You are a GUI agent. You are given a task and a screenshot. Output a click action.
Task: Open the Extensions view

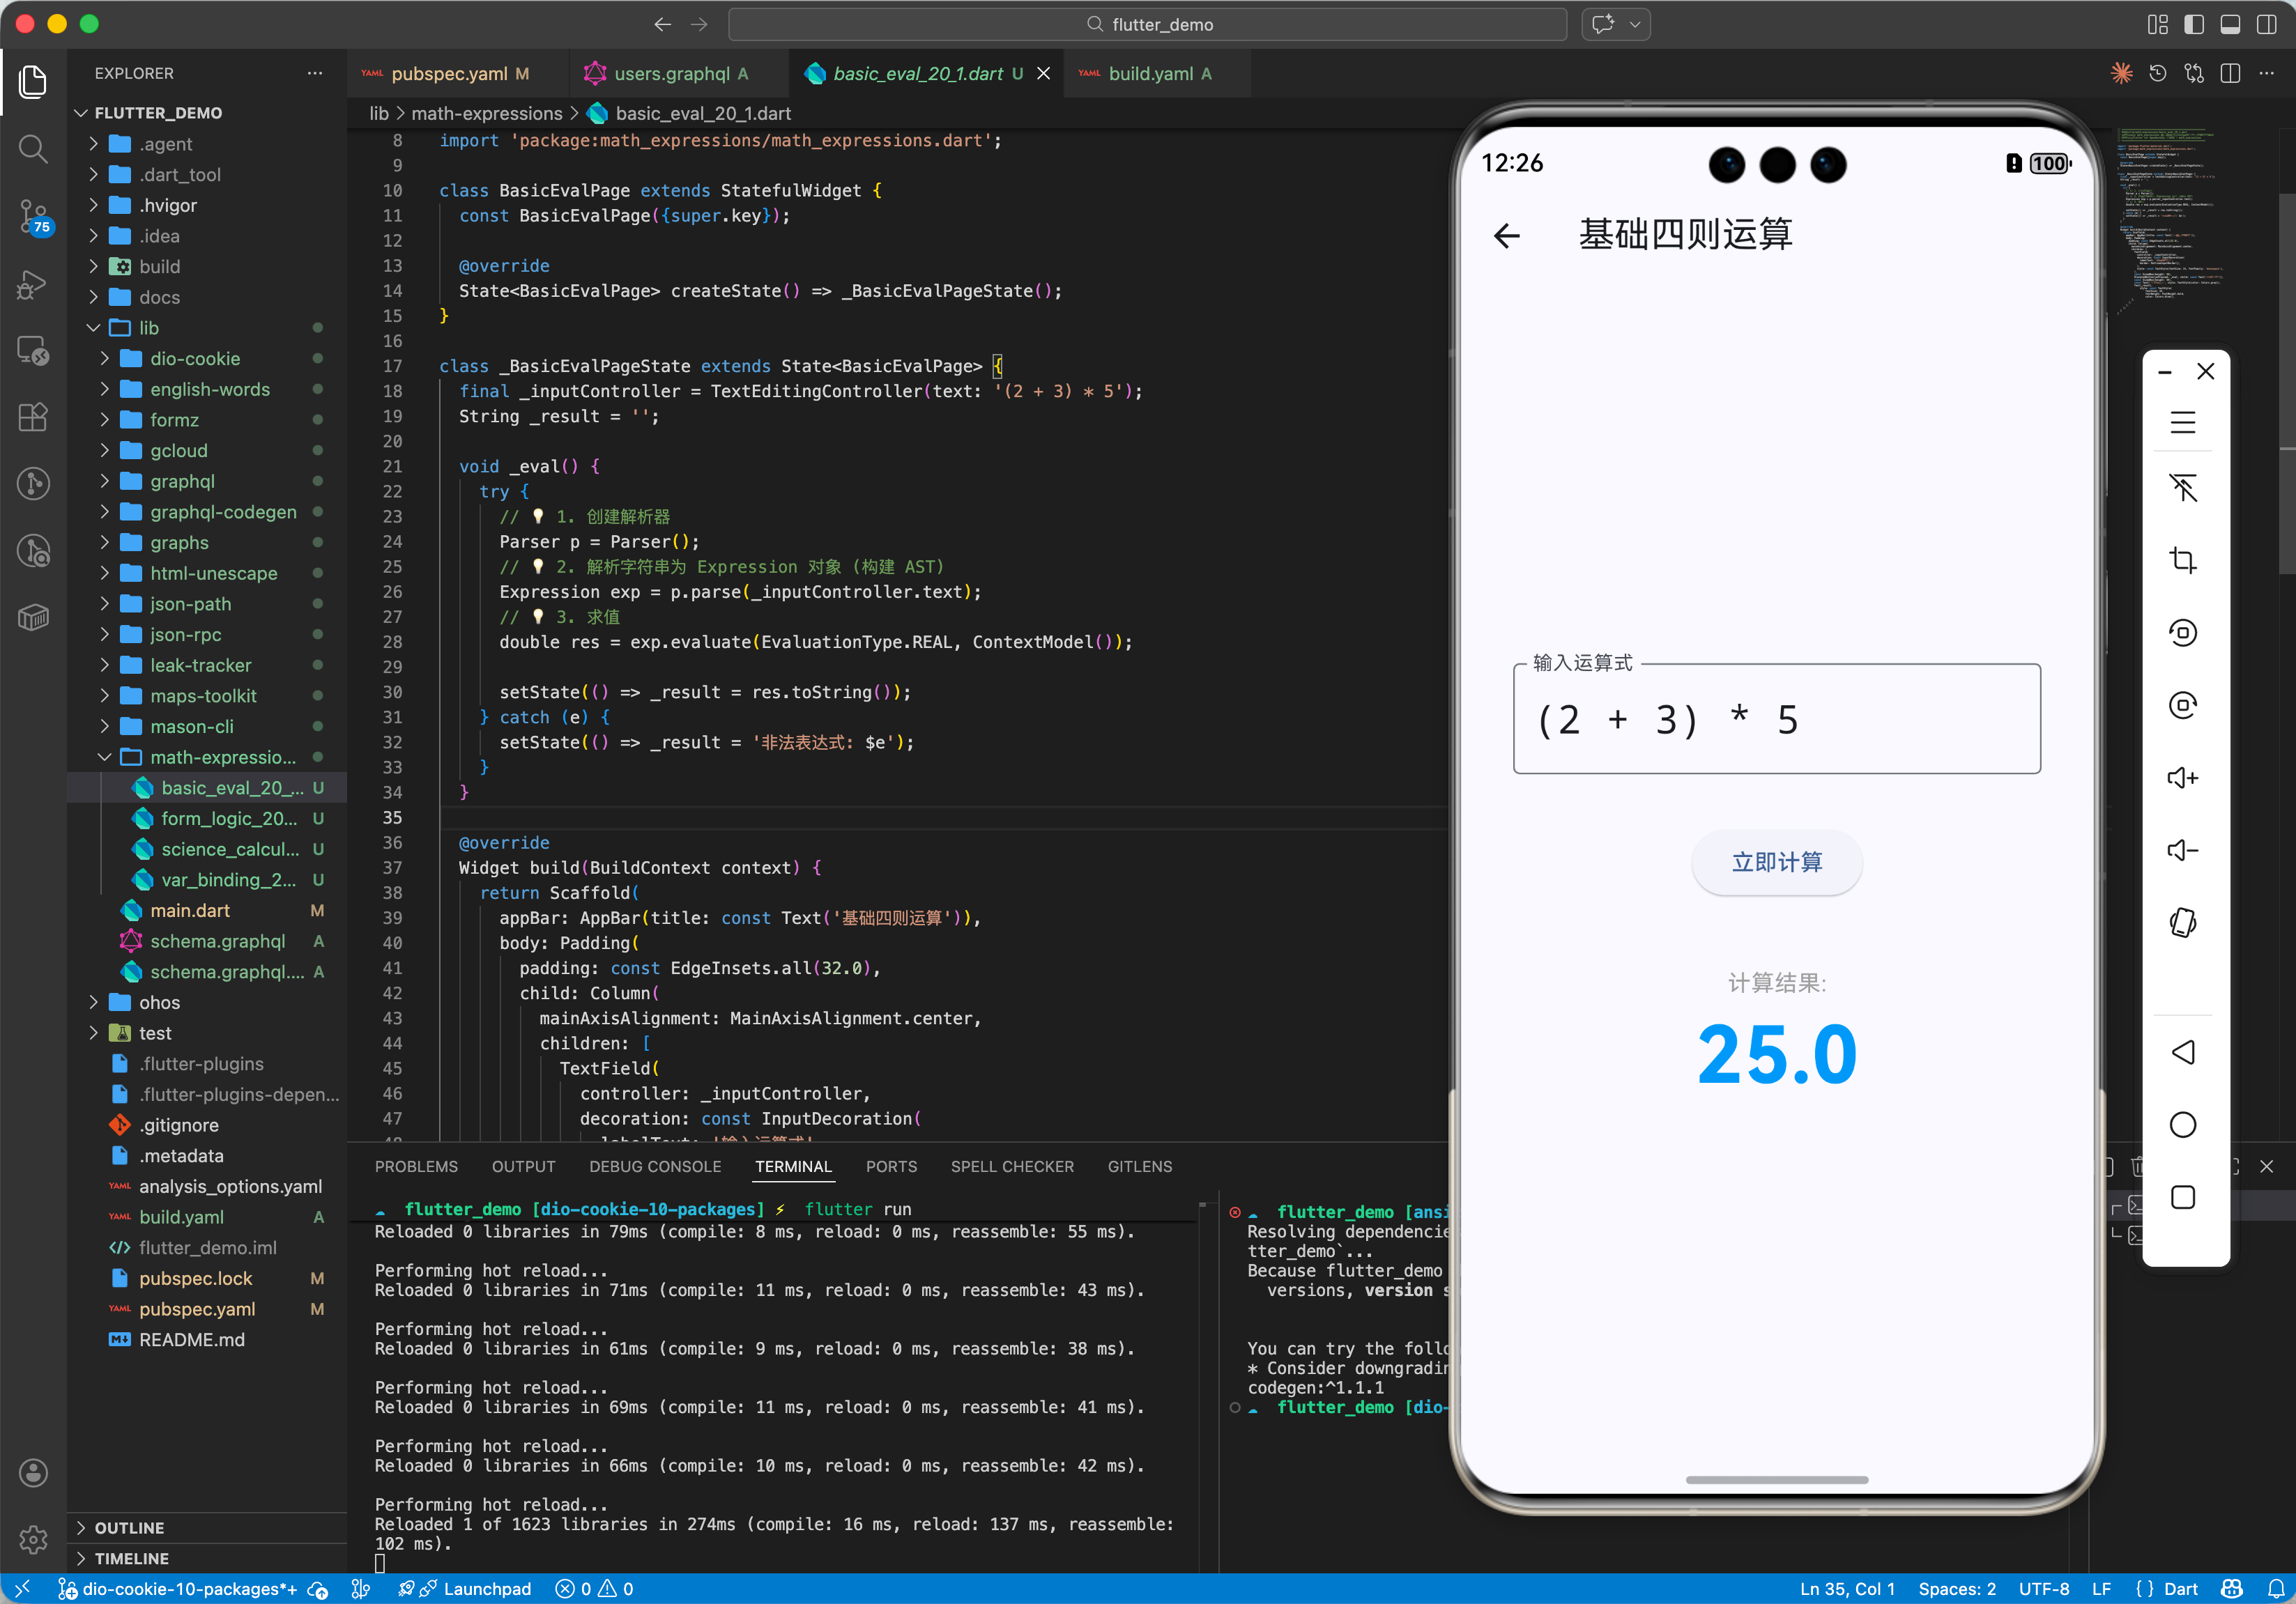point(33,417)
